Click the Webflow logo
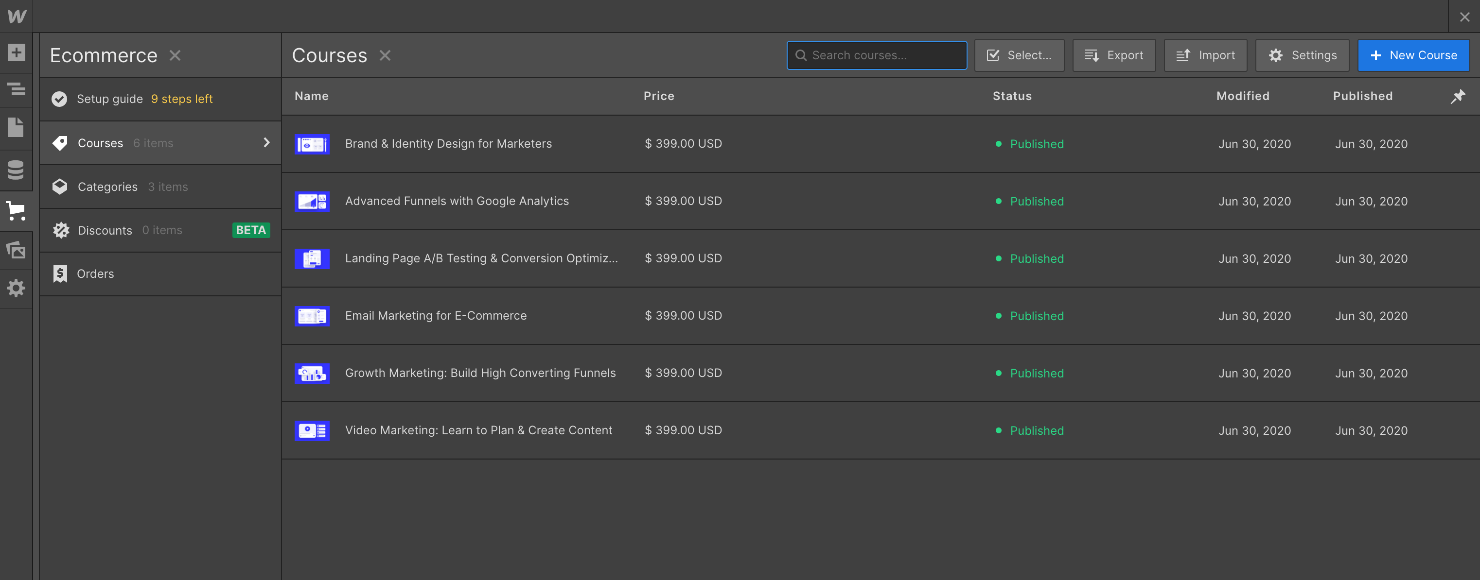Screen dimensions: 1480x580 17,16
